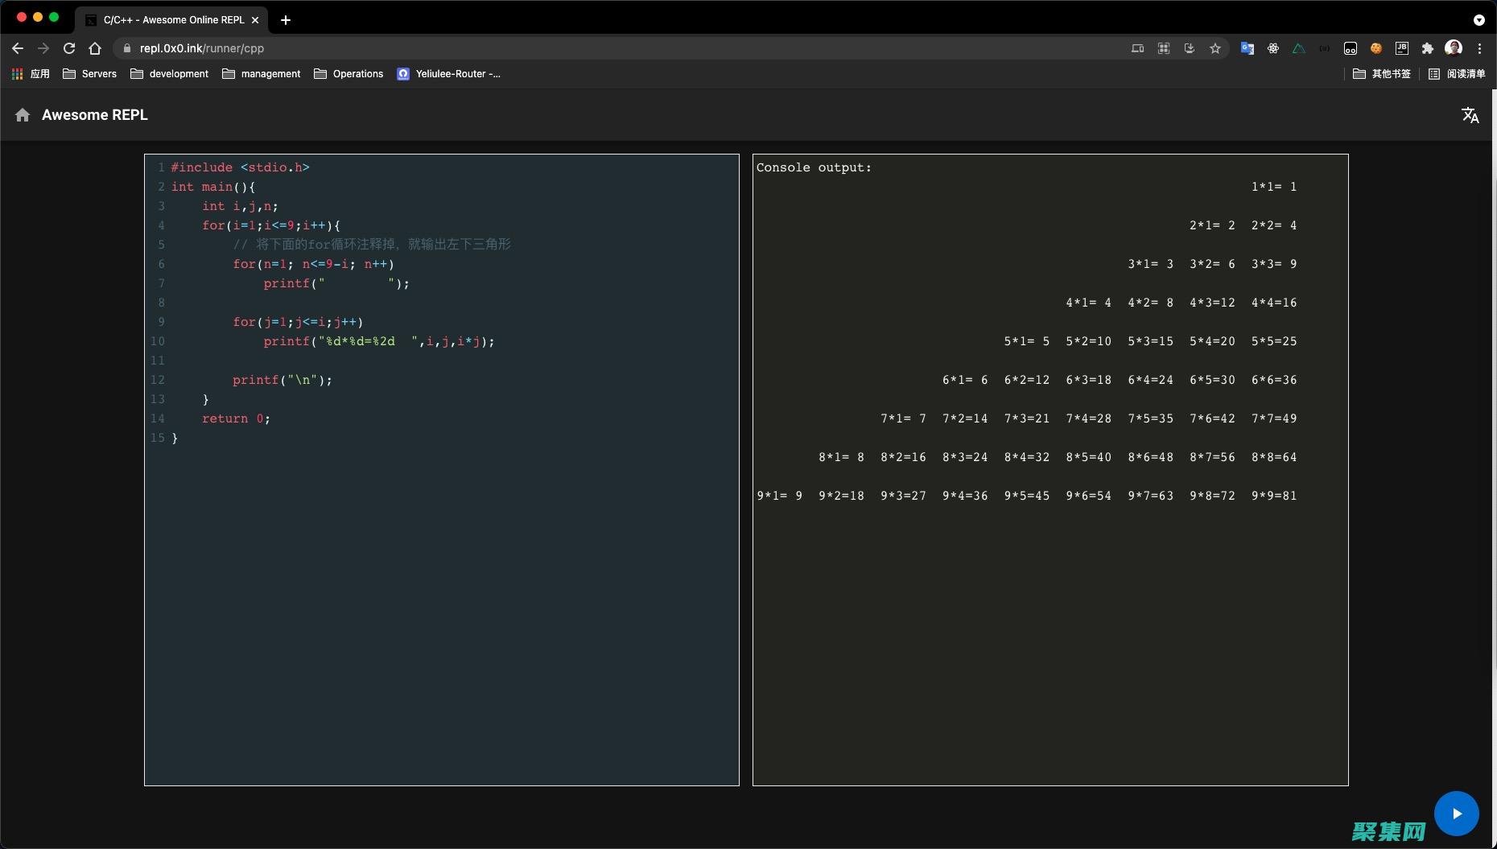Click the home icon next to Awesome REPL
Screen dimensions: 1497x849
[x=23, y=115]
